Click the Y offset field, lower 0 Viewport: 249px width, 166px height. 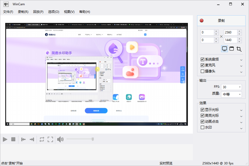207,40
